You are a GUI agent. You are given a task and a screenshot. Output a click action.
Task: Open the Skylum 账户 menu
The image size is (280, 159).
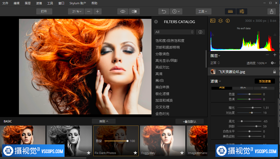click(78, 3)
